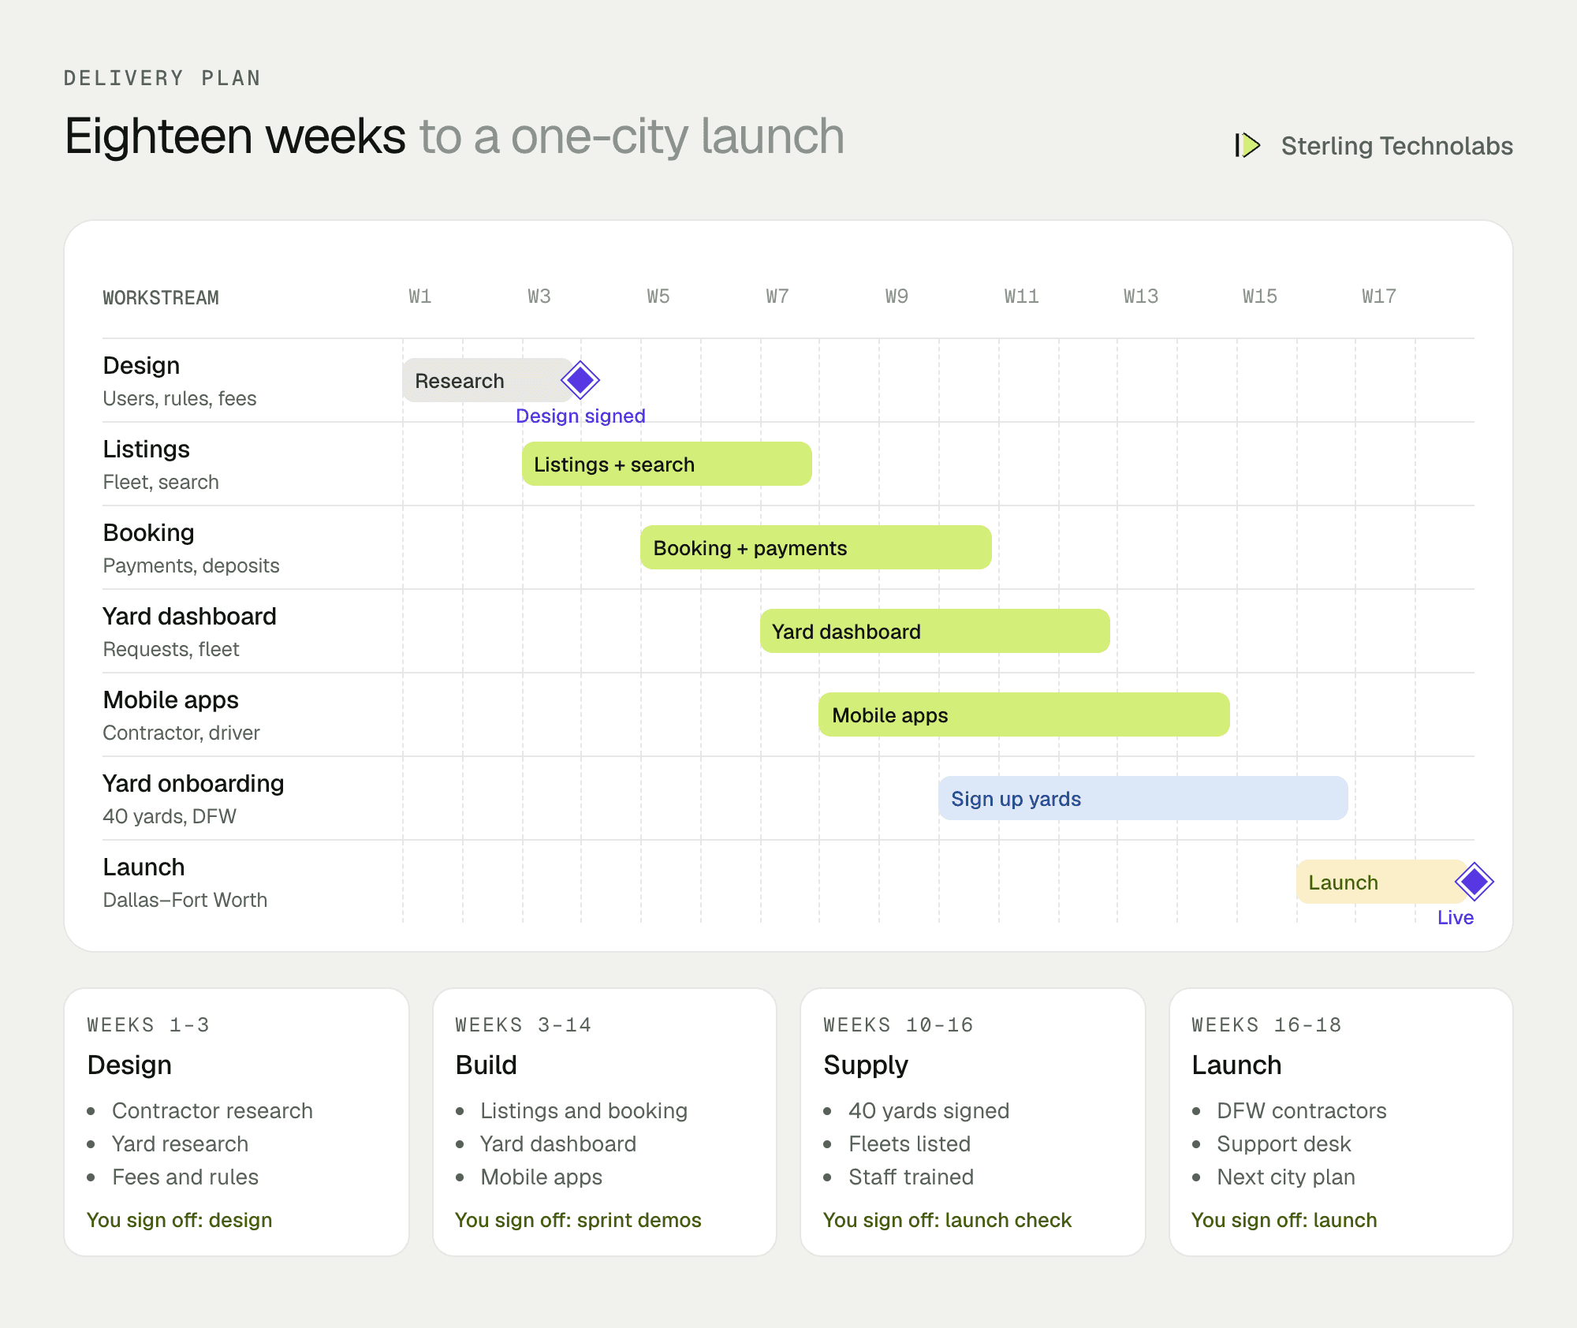Click the 'WEEKS 3-14' card label
This screenshot has width=1577, height=1328.
[524, 1024]
